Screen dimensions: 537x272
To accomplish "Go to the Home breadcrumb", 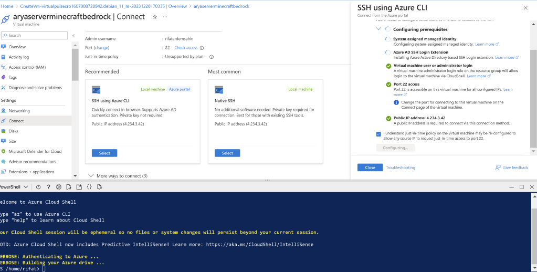I will 7,6.
